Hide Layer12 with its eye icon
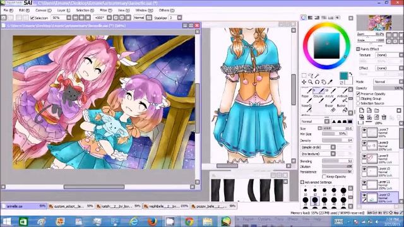Viewport: 404px width, 227px height. [364, 195]
